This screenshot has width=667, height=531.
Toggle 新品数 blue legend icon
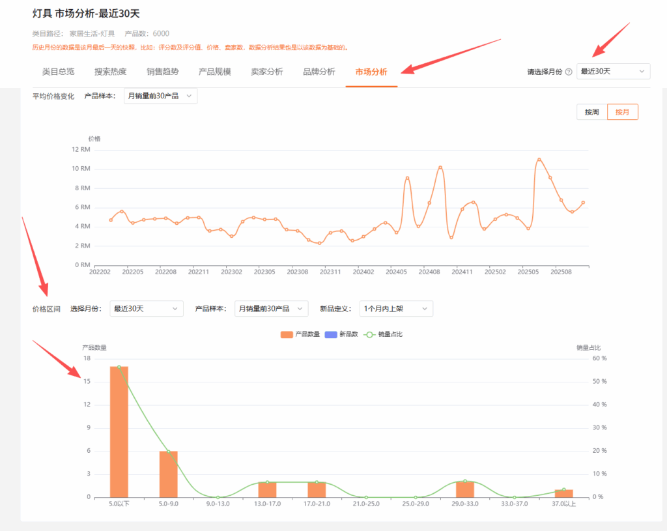(330, 334)
